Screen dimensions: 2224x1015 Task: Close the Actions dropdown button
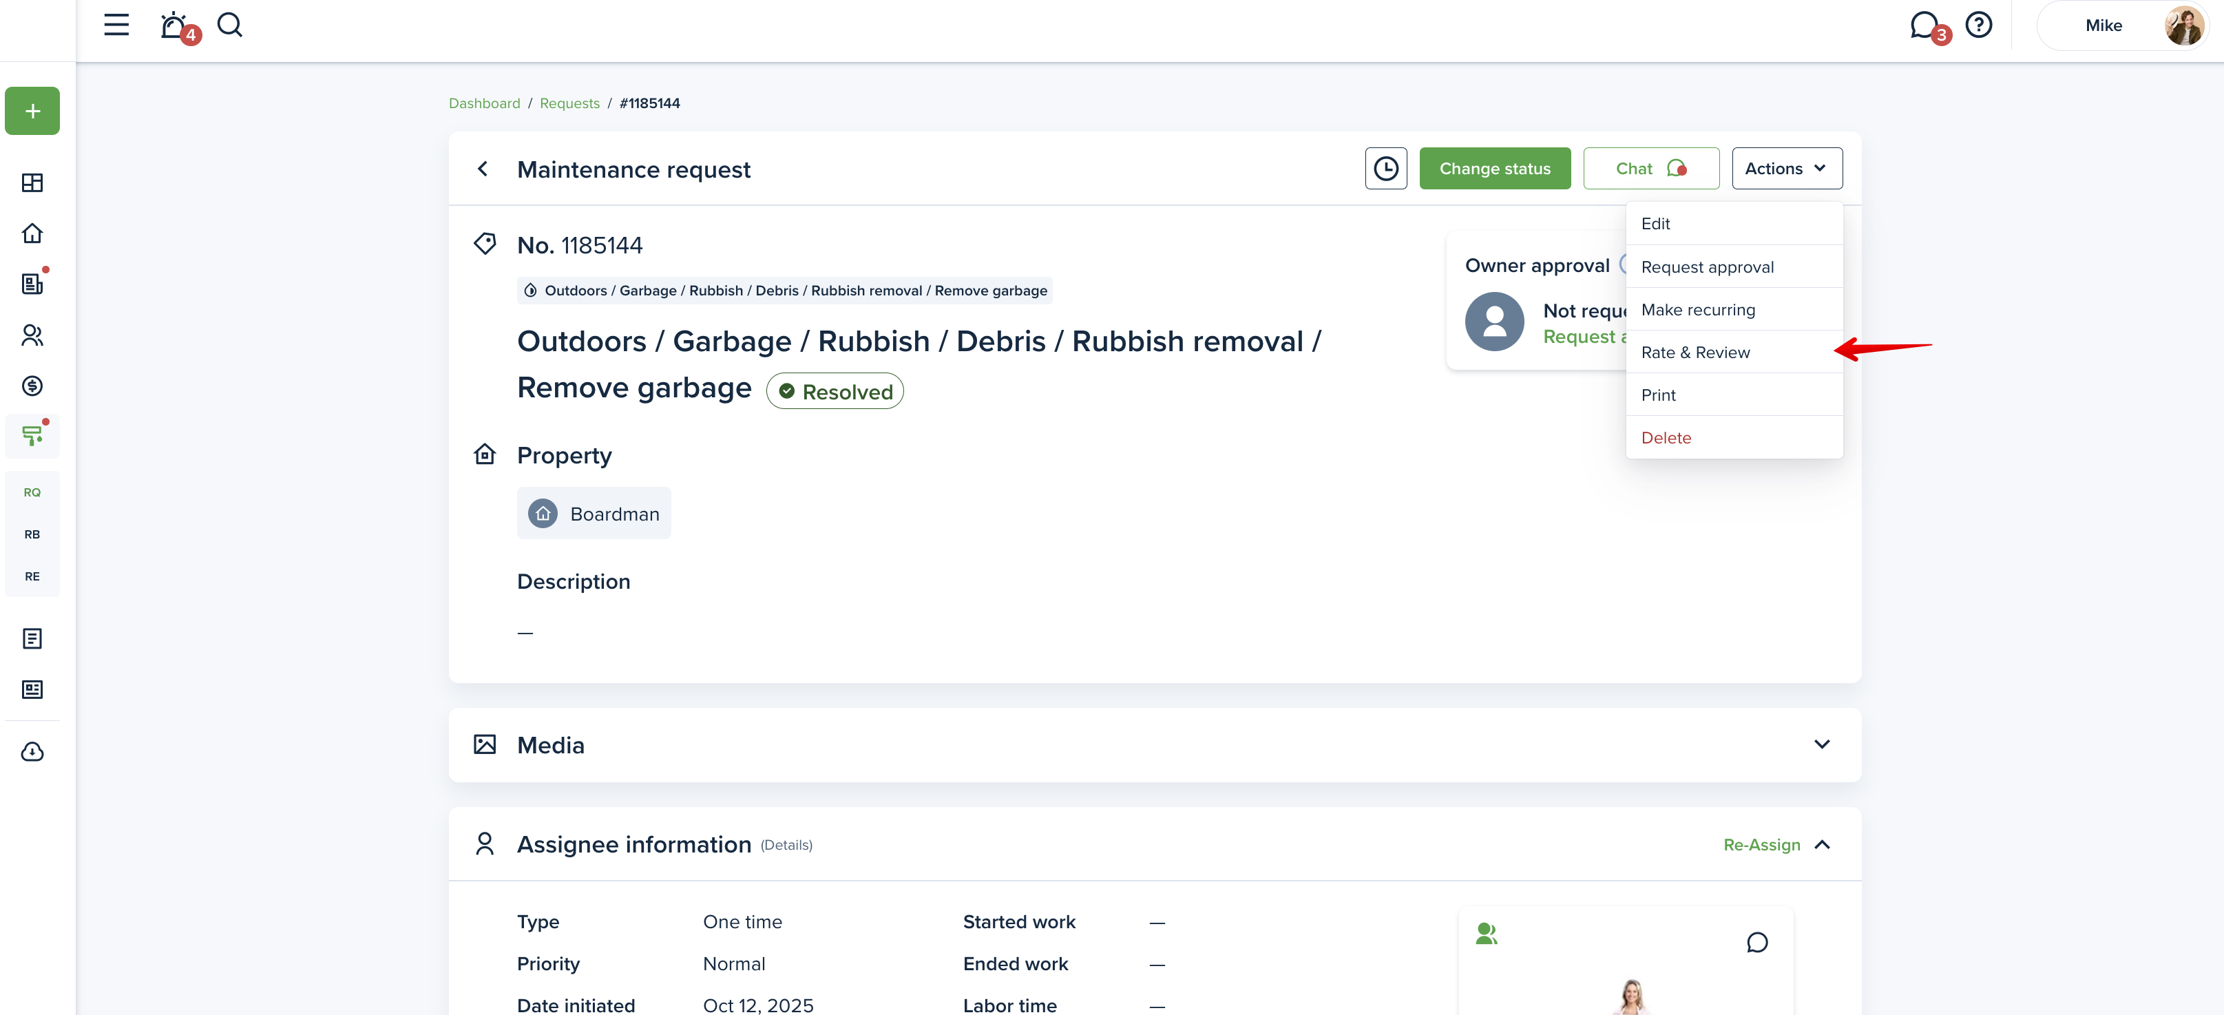1786,168
